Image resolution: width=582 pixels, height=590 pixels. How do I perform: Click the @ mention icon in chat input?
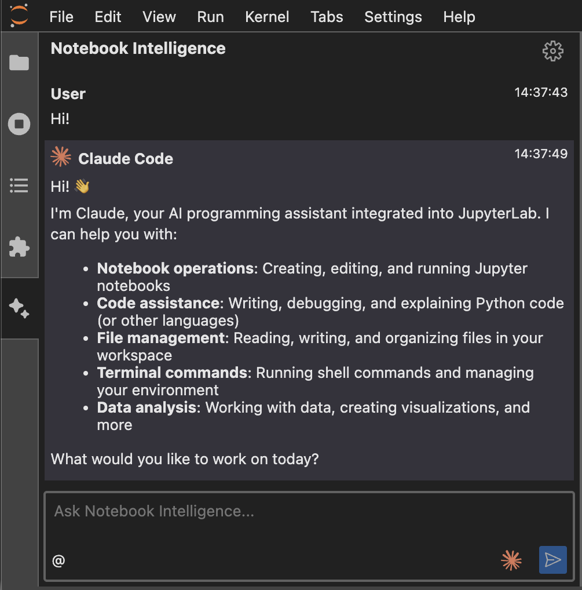[58, 560]
